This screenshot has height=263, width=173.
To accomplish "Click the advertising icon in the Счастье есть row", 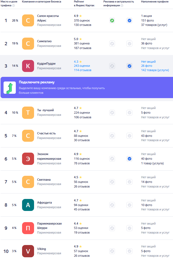I will 112,136.
